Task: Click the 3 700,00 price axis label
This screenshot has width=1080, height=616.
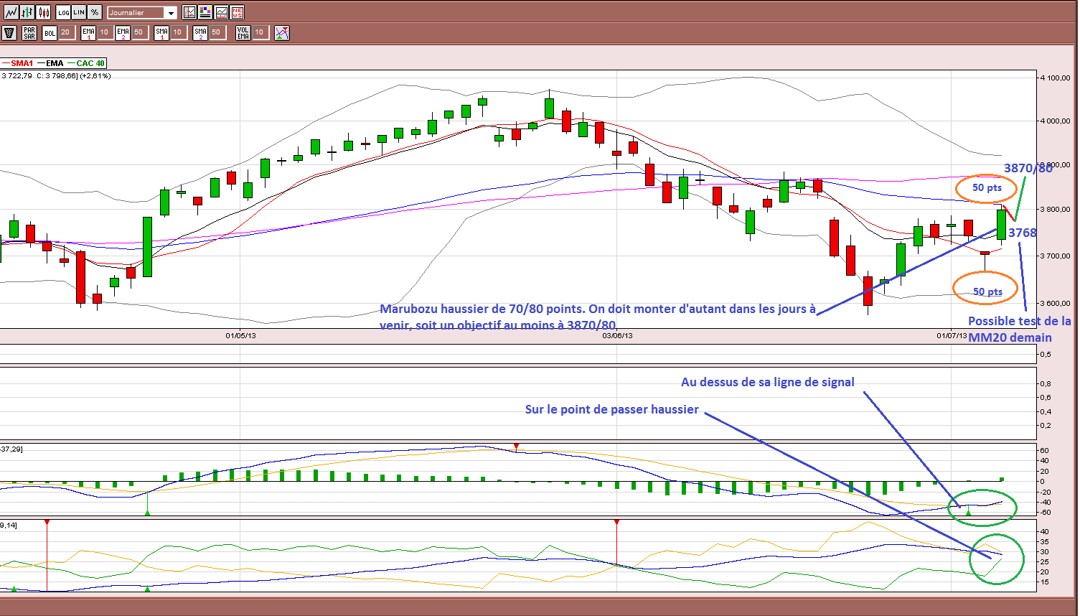Action: point(1056,256)
